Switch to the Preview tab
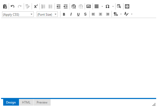The height and width of the screenshot is (108, 158). 42,102
